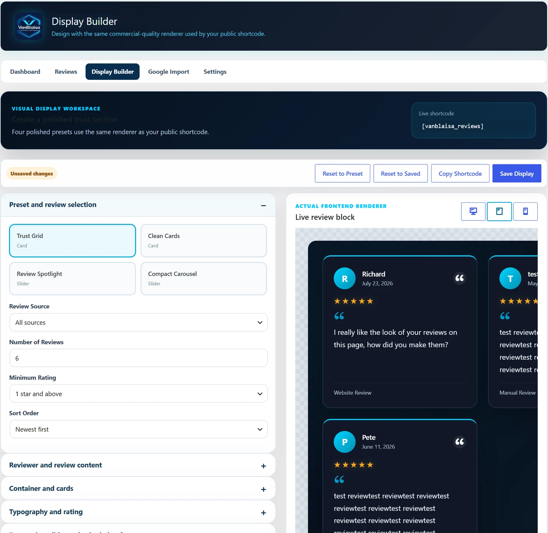Expand the Container and cards section
This screenshot has height=533, width=548.
138,488
